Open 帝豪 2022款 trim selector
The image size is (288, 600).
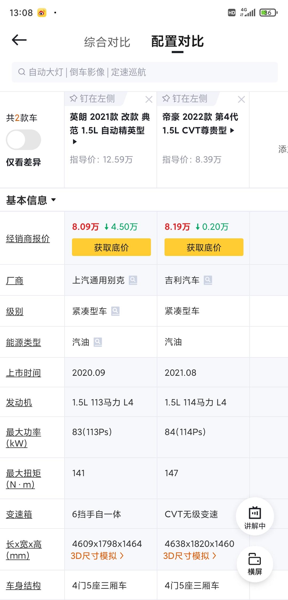pos(200,123)
